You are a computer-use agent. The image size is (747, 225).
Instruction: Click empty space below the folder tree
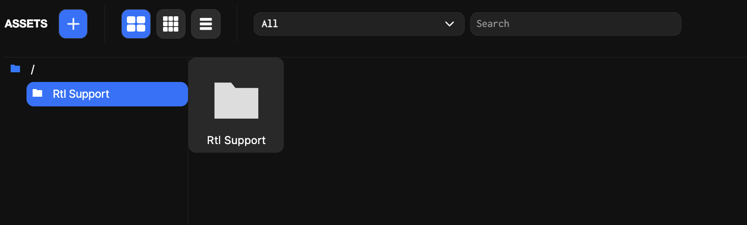[94, 168]
